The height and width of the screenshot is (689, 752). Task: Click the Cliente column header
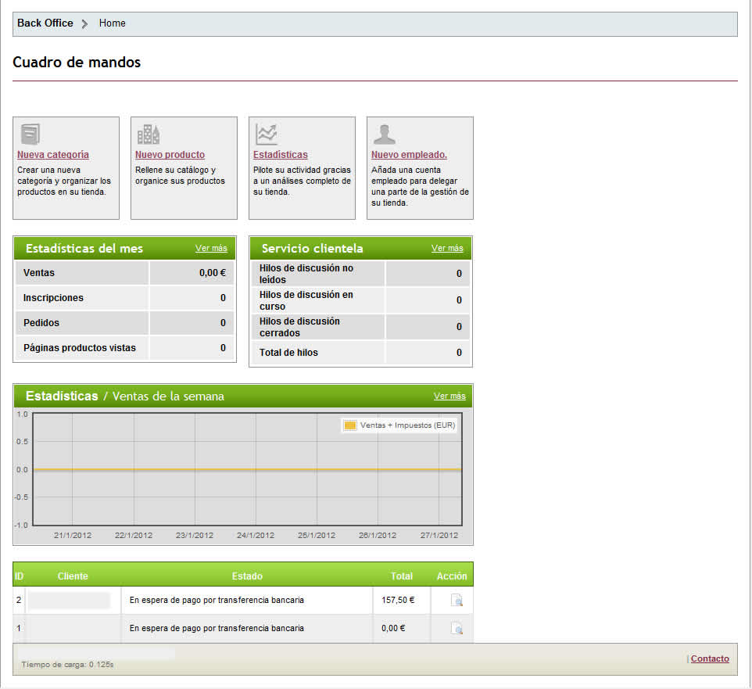coord(73,576)
